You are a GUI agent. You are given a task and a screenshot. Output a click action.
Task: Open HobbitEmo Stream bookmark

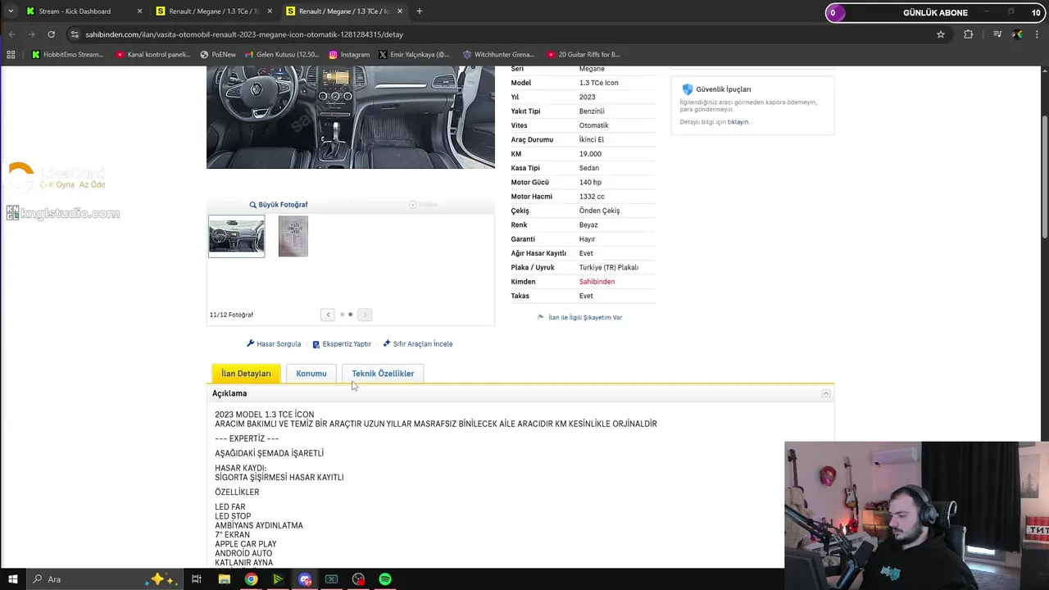67,55
